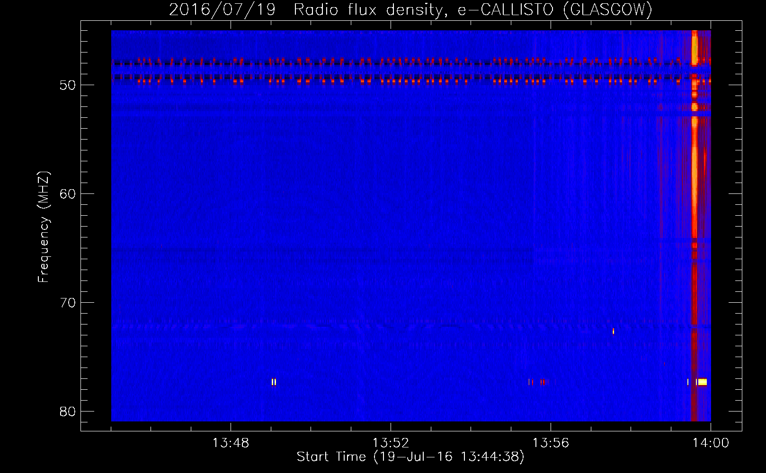The image size is (766, 473).
Task: Click the 'Start Time (19-Jul-16 13:44:38)' label
Action: (x=410, y=457)
